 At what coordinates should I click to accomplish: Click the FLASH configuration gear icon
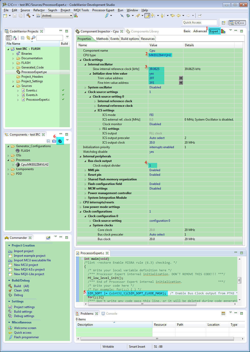coord(18,151)
